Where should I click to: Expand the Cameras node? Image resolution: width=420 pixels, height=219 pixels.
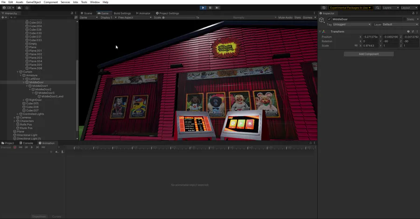tap(14, 117)
